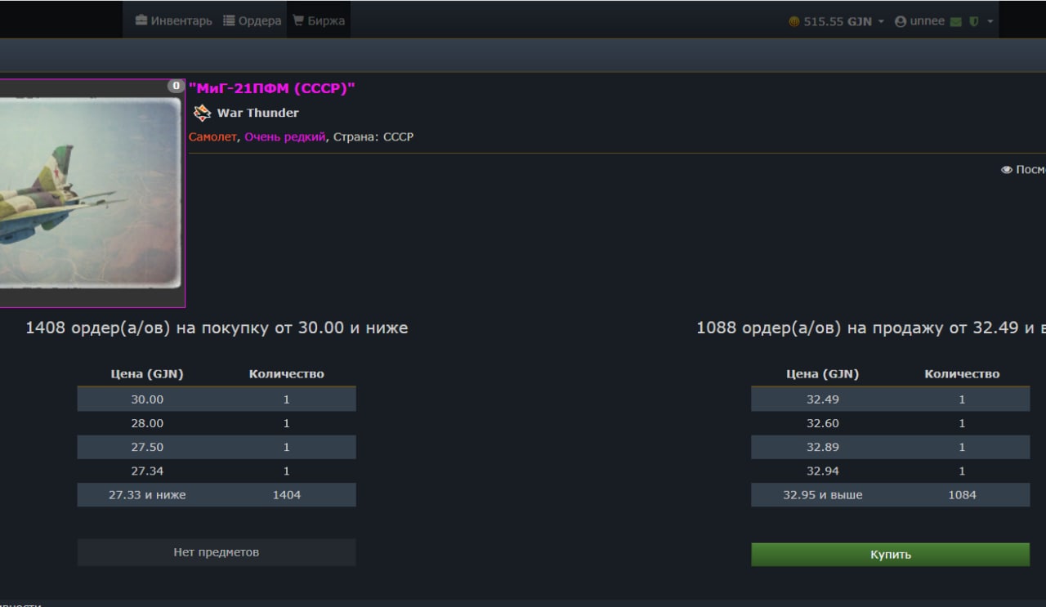1046x607 pixels.
Task: Click the Инвентарь briefcase icon
Action: 141,21
